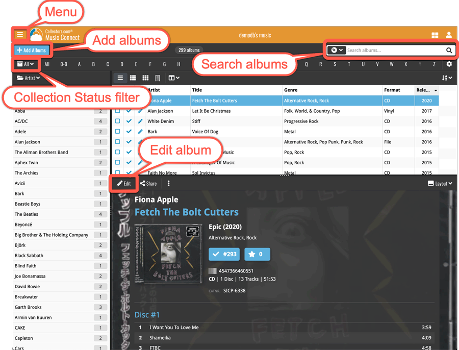459x350 pixels.
Task: Tick the checkbox for Let It Be Christmas
Action: click(118, 111)
